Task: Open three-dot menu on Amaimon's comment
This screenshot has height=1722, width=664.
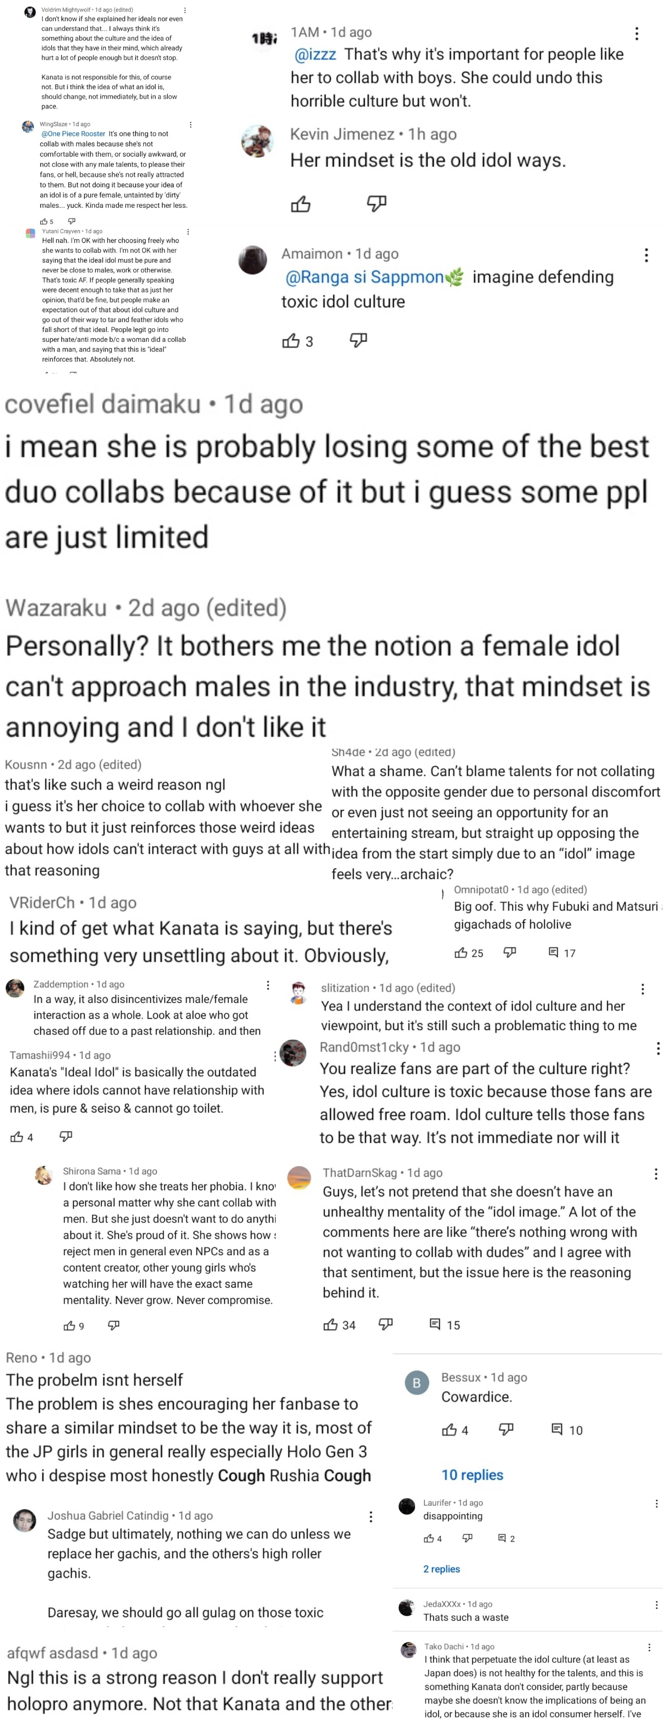Action: tap(646, 255)
